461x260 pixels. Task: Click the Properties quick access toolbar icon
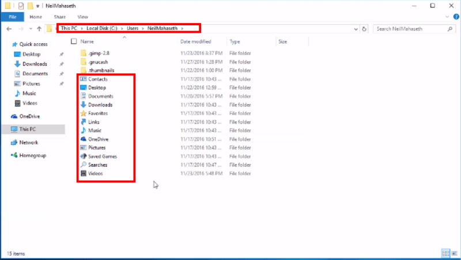click(x=21, y=6)
